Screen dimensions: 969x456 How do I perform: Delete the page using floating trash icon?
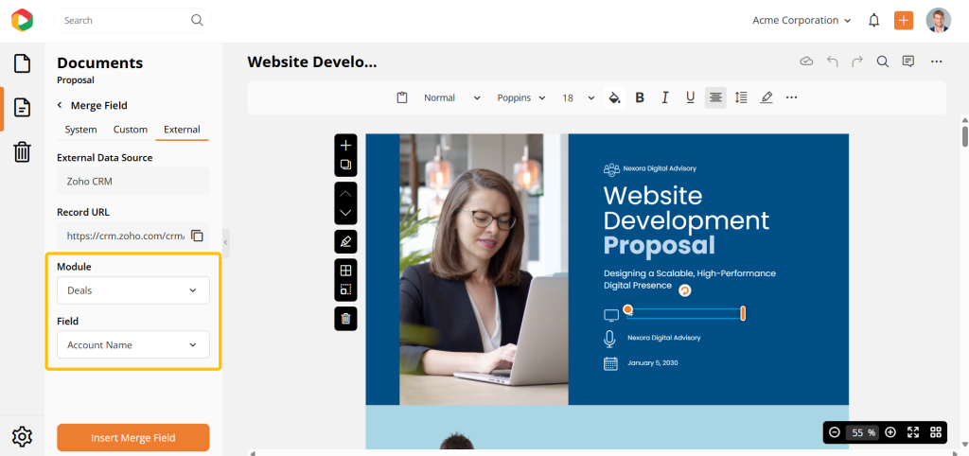point(345,319)
